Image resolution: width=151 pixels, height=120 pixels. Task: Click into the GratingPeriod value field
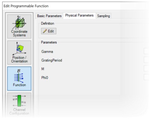[147, 60]
